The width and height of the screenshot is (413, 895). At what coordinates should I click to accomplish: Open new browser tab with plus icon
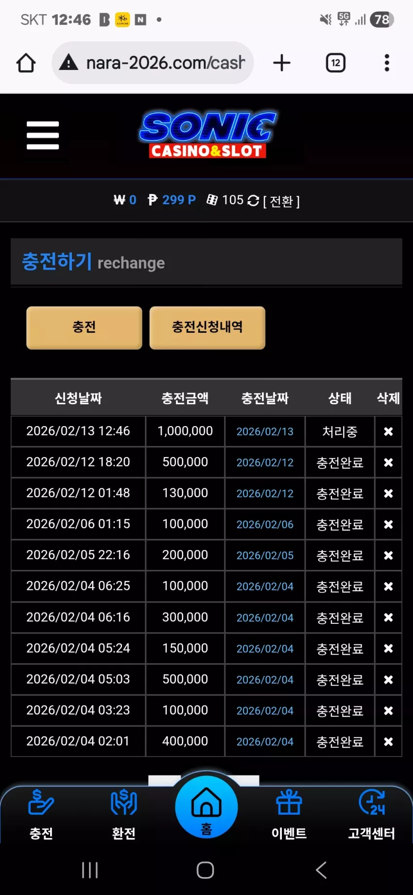(282, 63)
